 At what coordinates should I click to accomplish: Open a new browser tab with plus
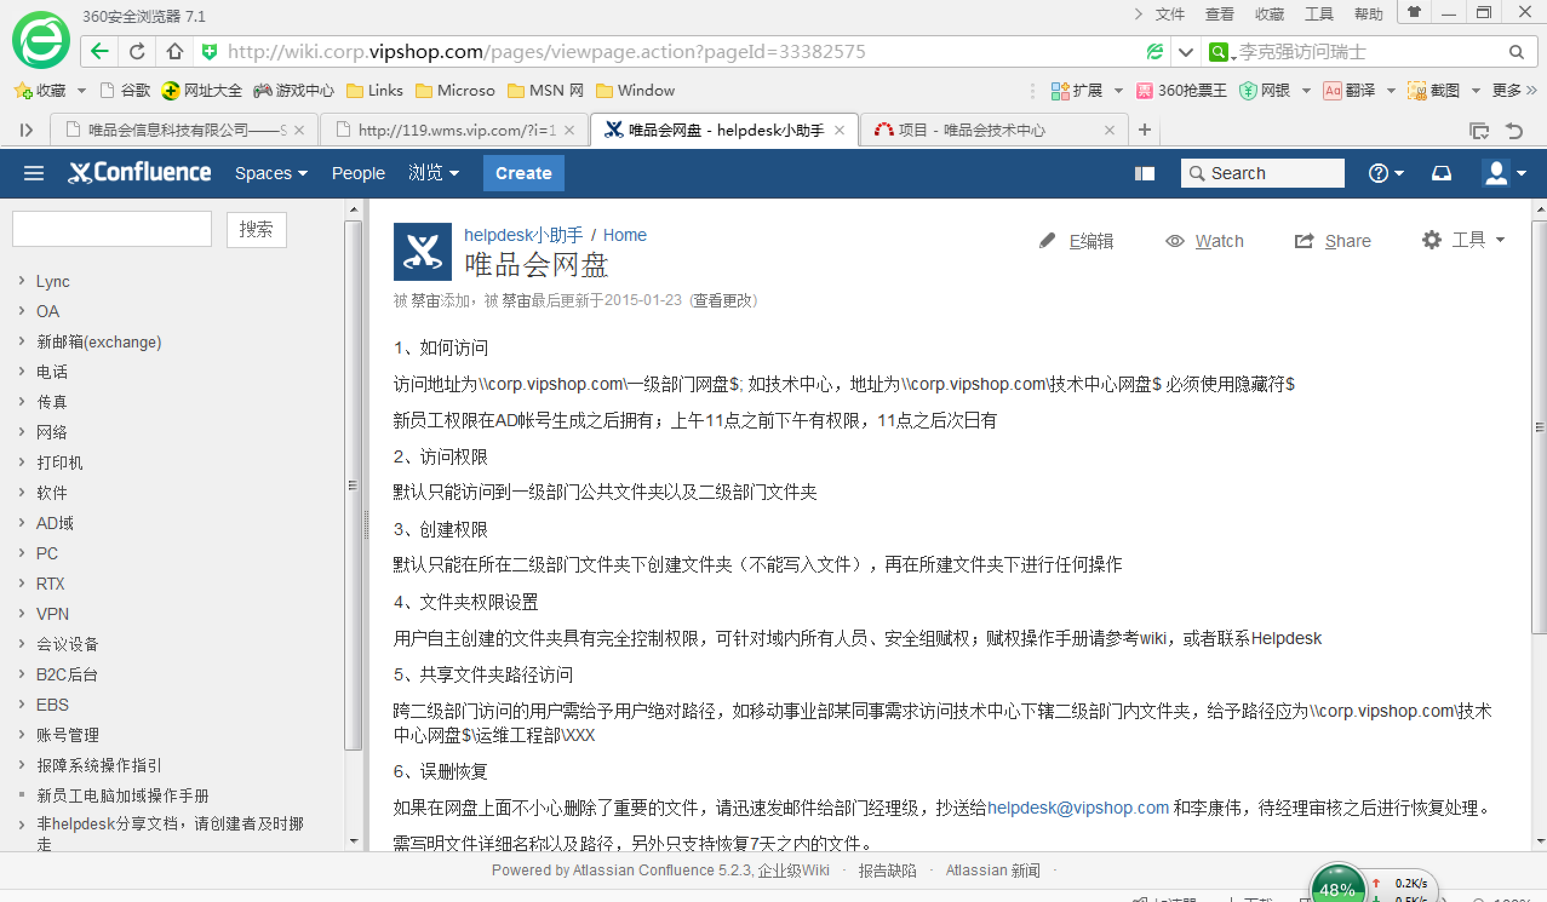(x=1144, y=130)
